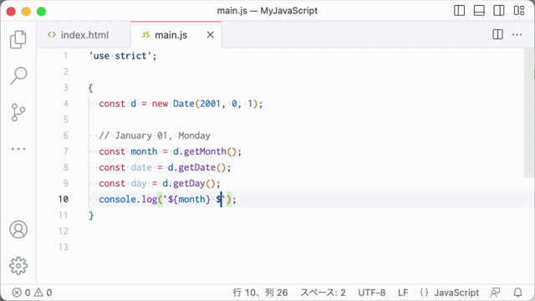Change indentation via スペース: 2

323,293
